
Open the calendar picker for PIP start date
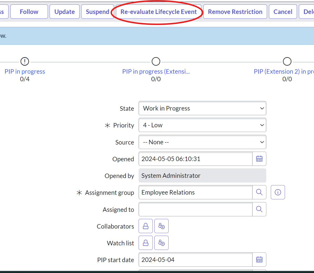pyautogui.click(x=259, y=259)
